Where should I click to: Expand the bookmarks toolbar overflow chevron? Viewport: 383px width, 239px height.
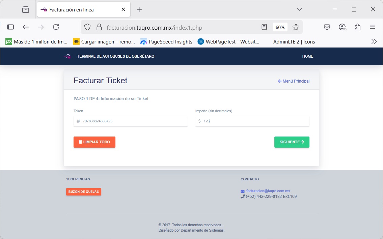(x=374, y=42)
